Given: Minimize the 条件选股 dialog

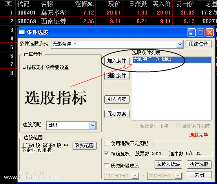Looking at the screenshot, I should pos(191,33).
